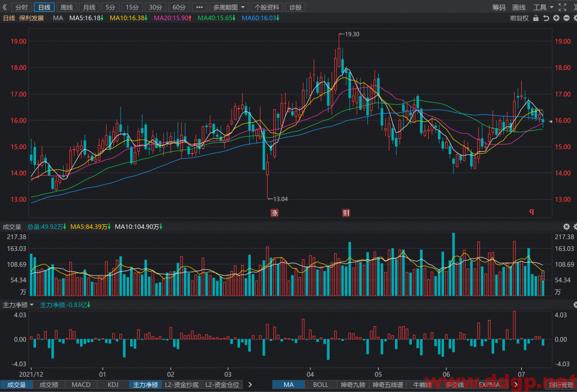Select the 主力净额 bottom indicator tab
Image resolution: width=577 pixels, height=392 pixels.
click(145, 385)
